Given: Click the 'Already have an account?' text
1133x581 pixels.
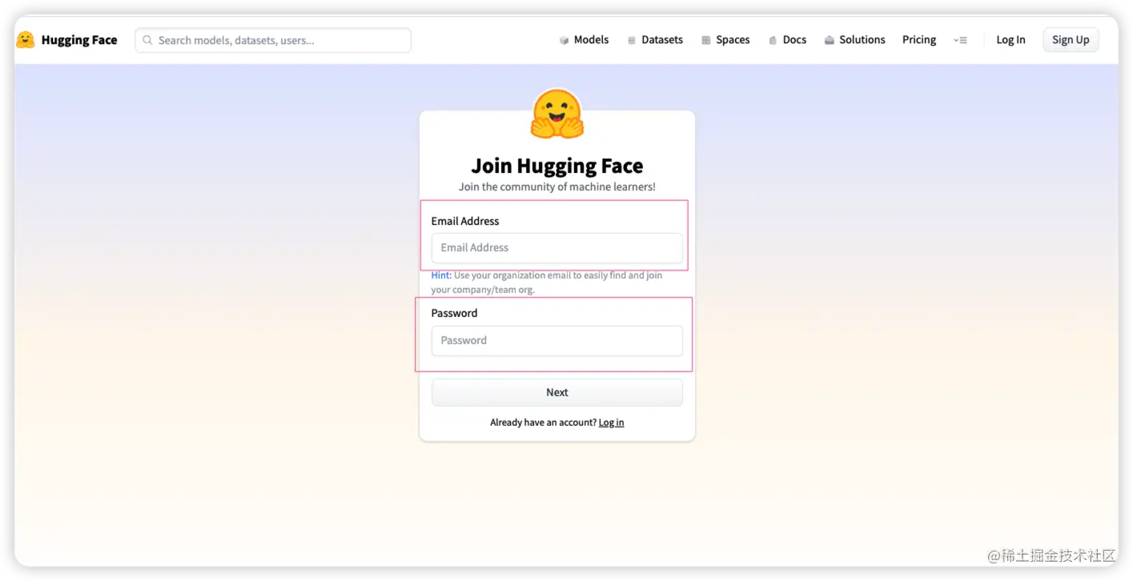Looking at the screenshot, I should click(x=543, y=423).
